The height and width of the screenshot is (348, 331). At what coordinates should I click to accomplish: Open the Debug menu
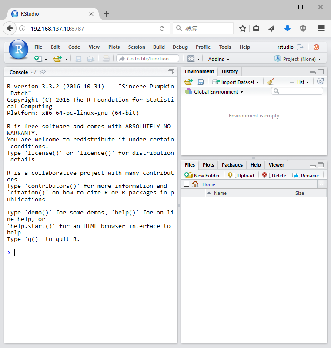click(180, 47)
